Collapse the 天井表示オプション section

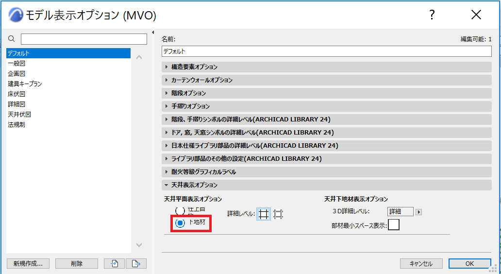(327, 185)
